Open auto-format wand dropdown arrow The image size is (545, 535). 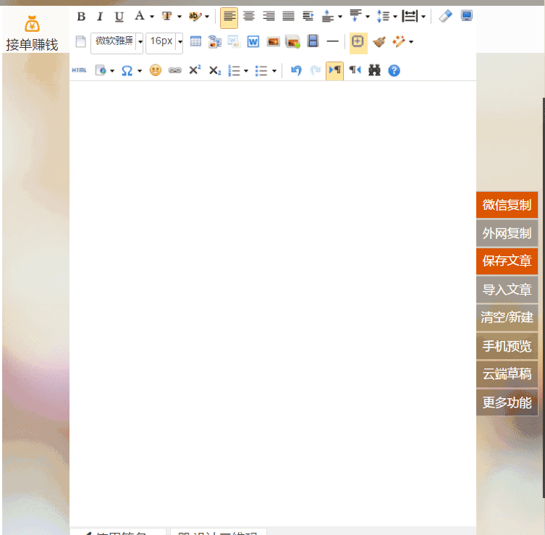[x=411, y=42]
